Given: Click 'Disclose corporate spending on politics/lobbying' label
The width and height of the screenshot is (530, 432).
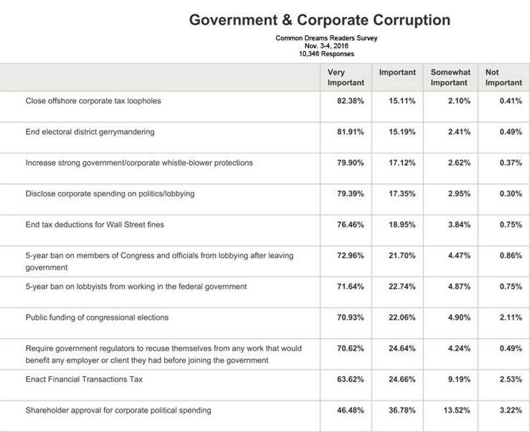Looking at the screenshot, I should click(110, 194).
